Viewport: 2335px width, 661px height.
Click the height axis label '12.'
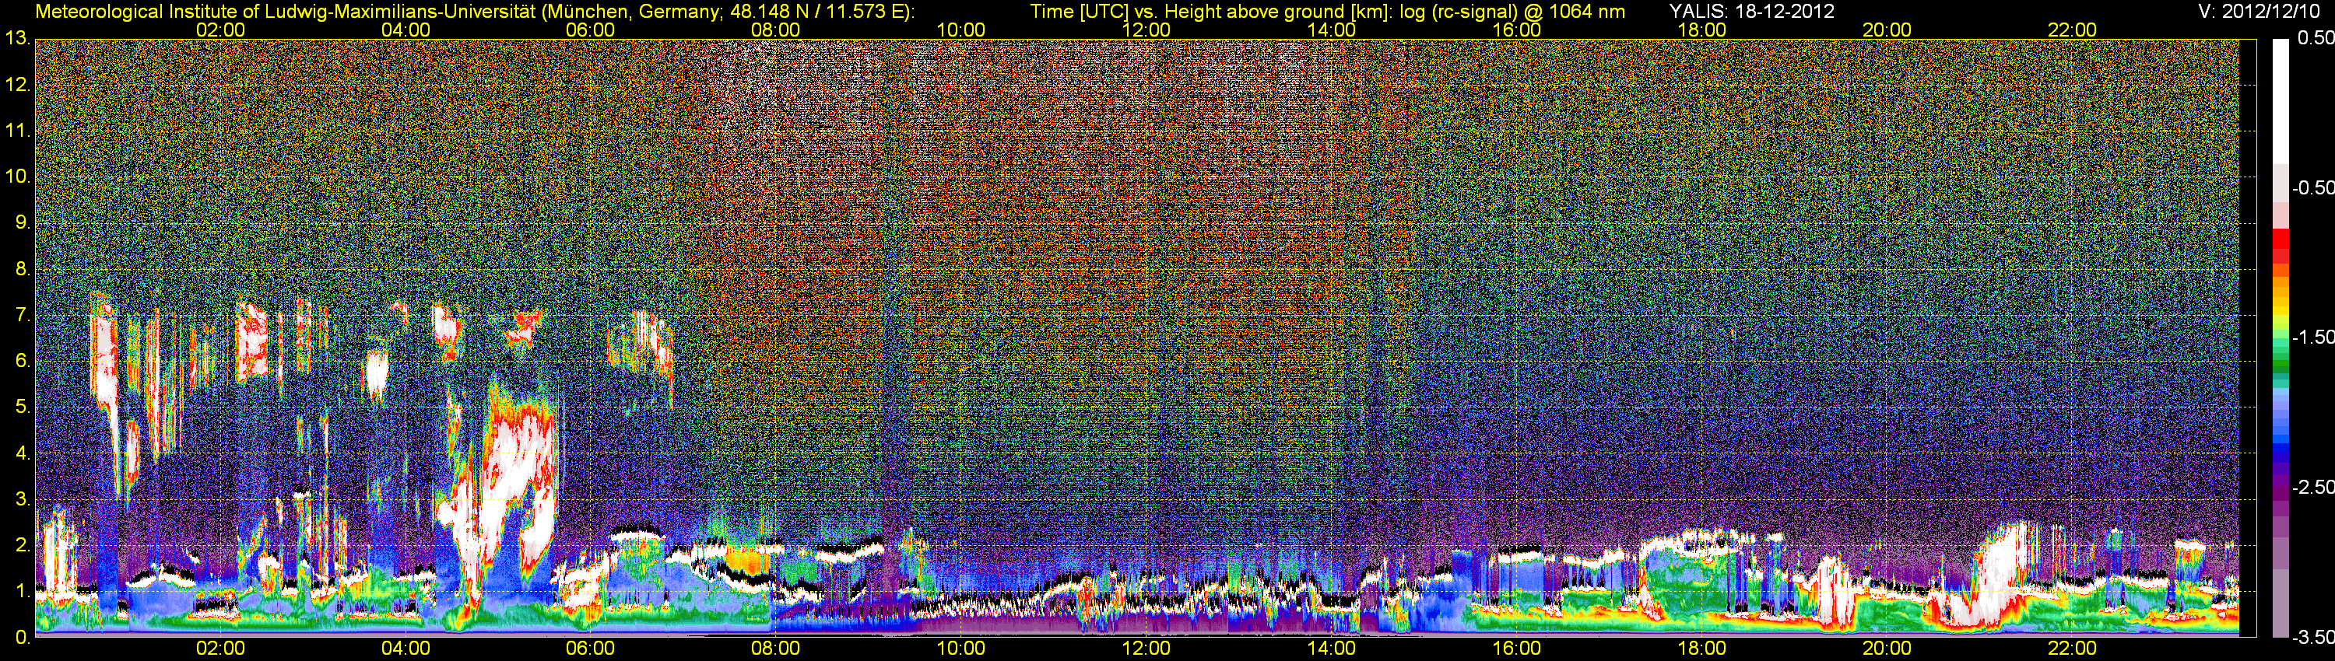pos(17,84)
